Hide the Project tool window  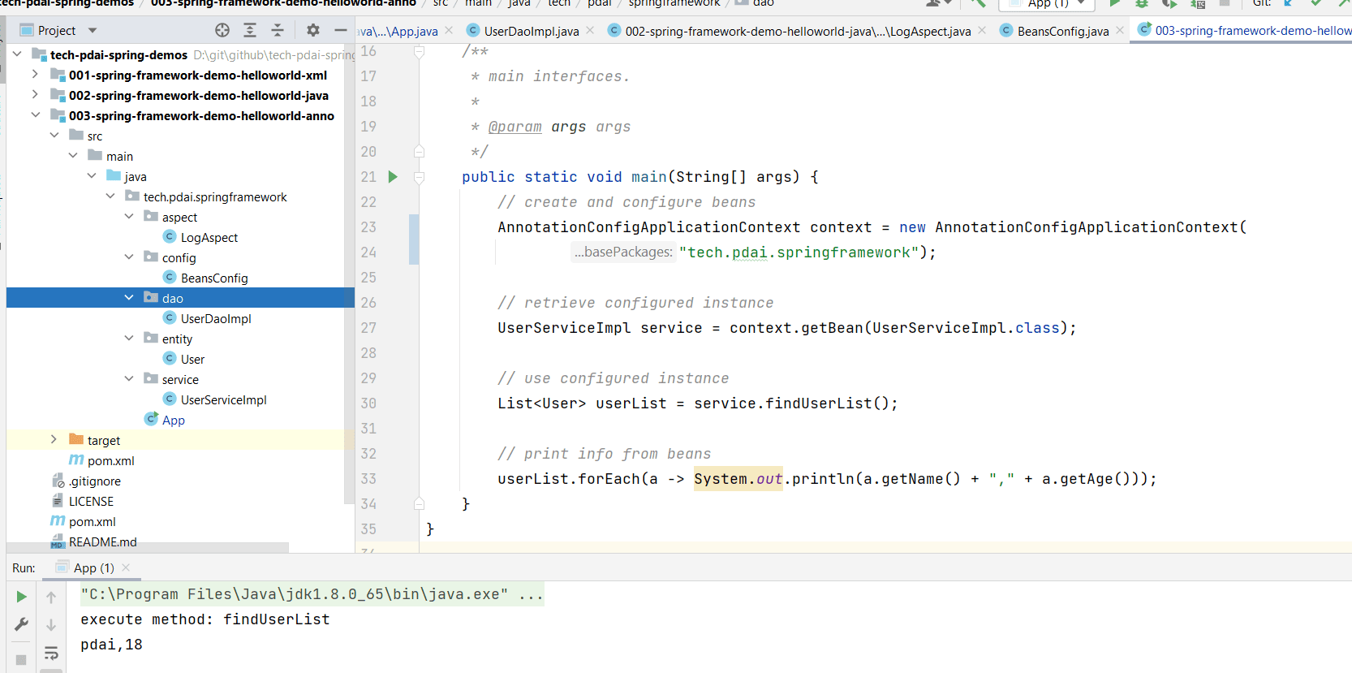pyautogui.click(x=341, y=30)
